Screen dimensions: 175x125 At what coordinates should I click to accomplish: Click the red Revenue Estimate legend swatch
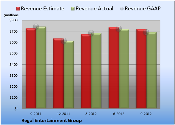(18, 9)
